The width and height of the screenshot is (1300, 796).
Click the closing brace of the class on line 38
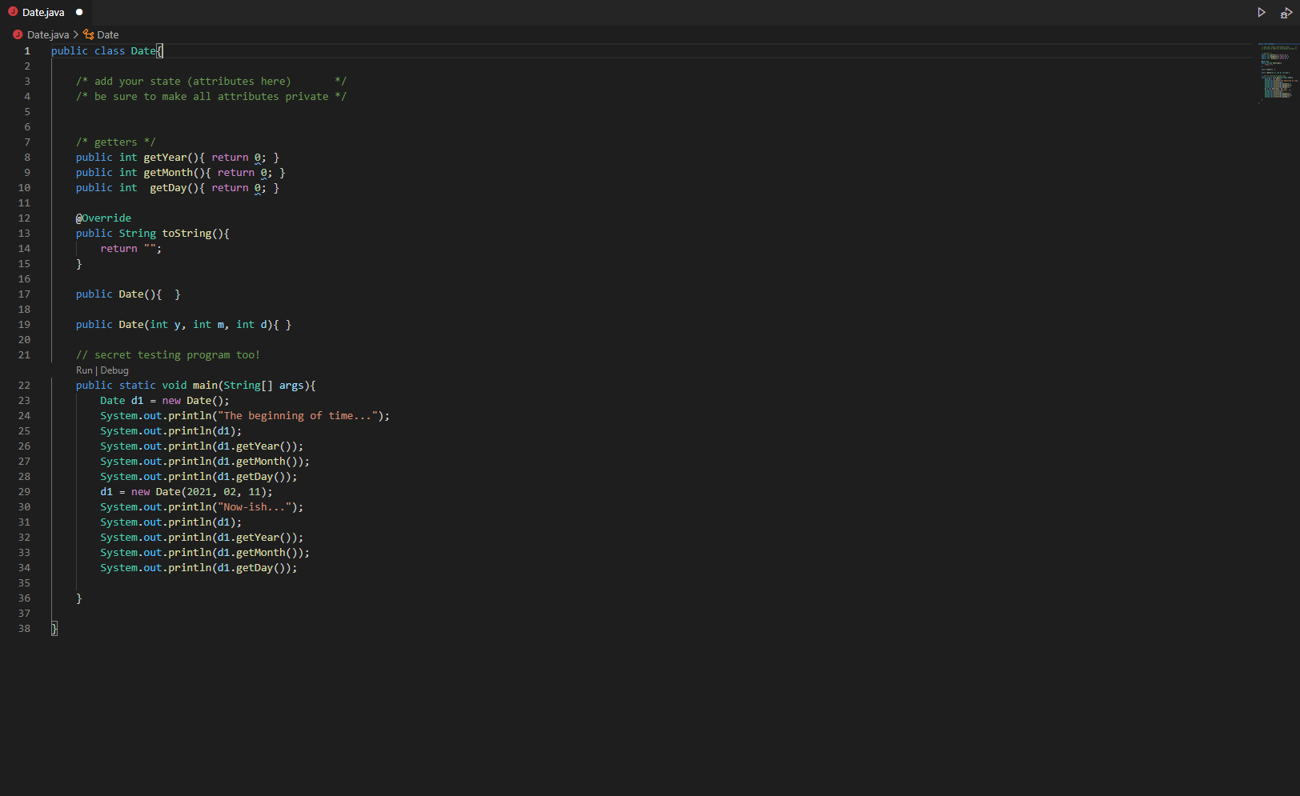pos(54,629)
